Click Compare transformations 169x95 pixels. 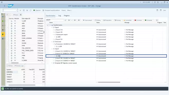[x=51, y=10]
